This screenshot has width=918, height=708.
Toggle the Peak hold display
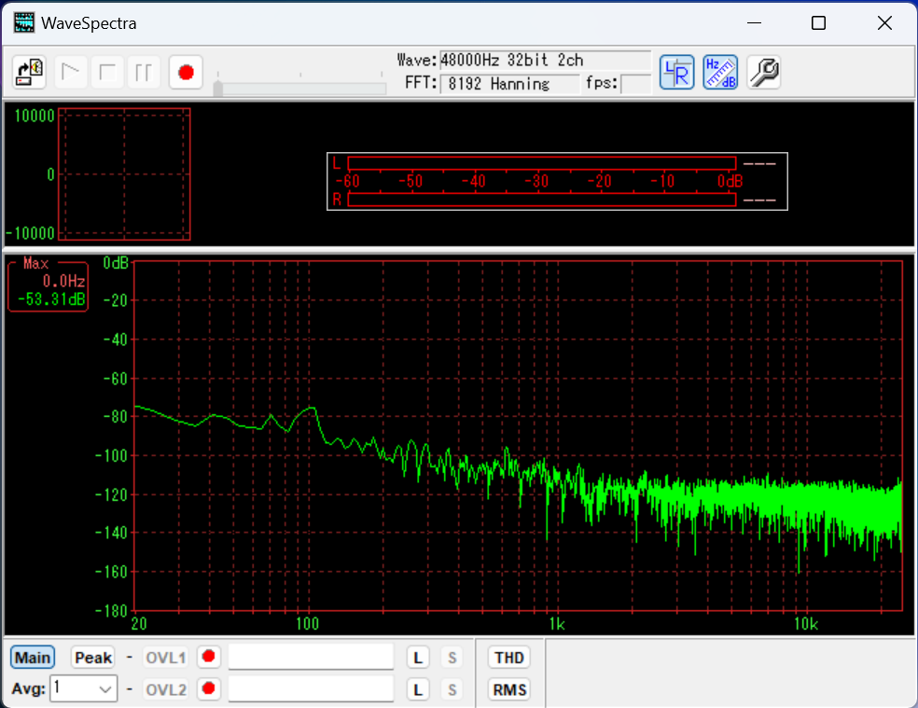click(x=93, y=658)
